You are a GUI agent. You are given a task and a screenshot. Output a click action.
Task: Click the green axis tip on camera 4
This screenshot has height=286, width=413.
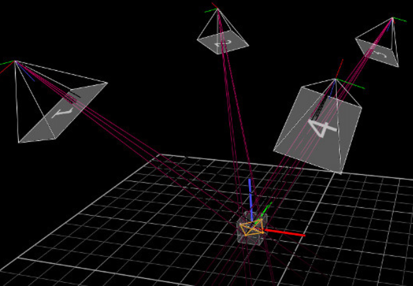tap(362, 89)
